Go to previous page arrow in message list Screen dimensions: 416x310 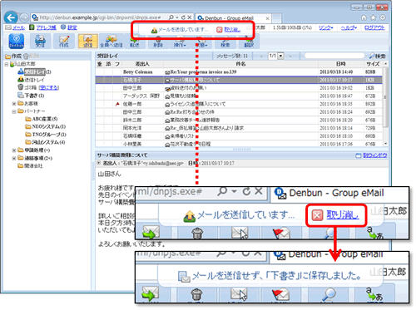(261, 56)
